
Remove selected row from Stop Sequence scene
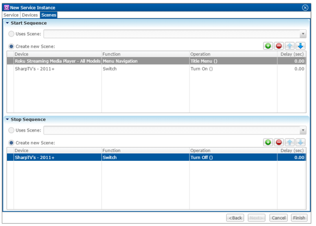(278, 143)
